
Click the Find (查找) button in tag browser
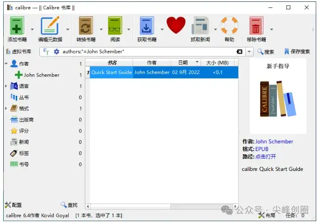click(69, 205)
